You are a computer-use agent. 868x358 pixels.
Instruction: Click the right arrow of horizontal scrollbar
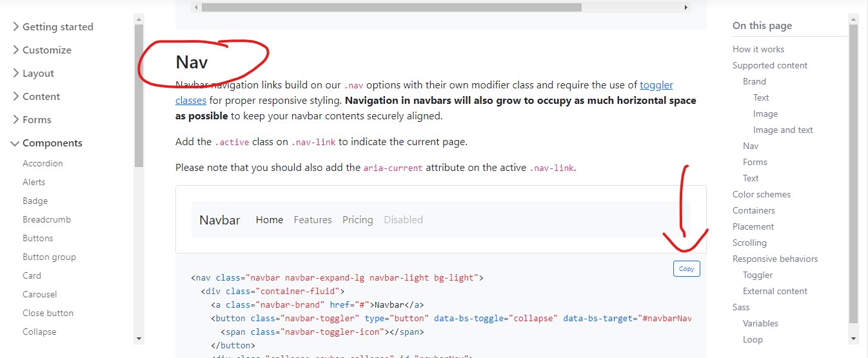point(686,7)
